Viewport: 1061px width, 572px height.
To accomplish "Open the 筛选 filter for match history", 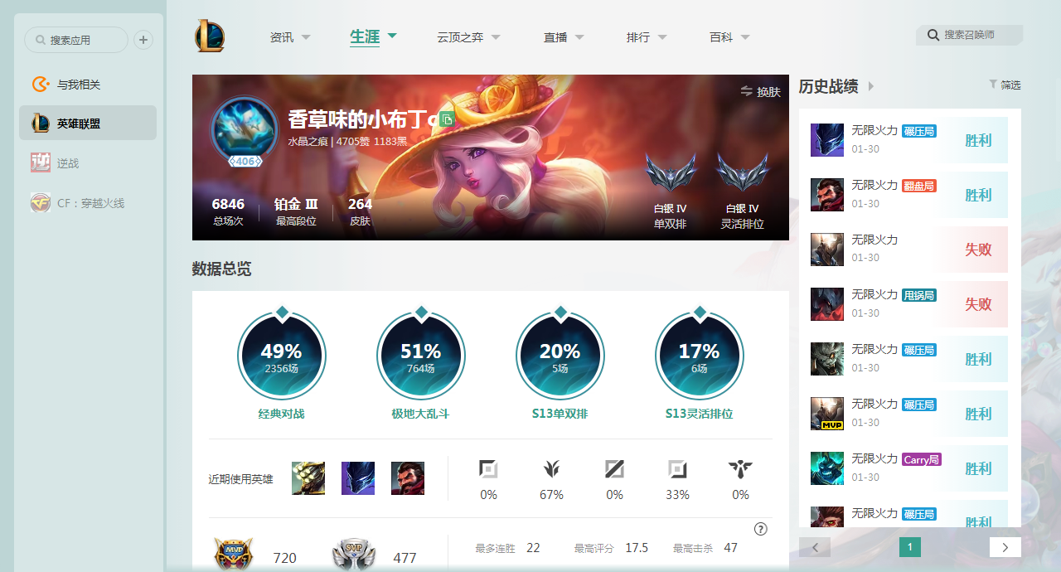I will (1005, 85).
